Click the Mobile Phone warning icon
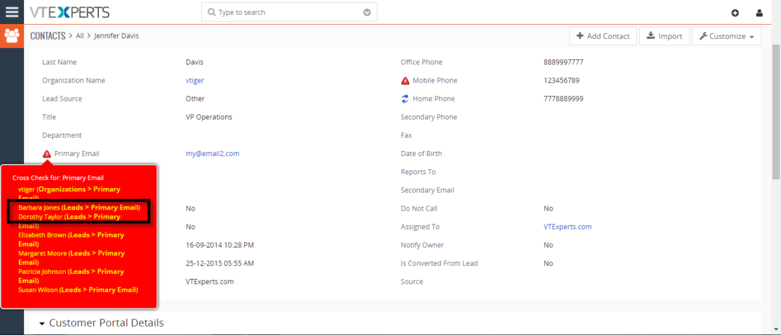 click(405, 81)
